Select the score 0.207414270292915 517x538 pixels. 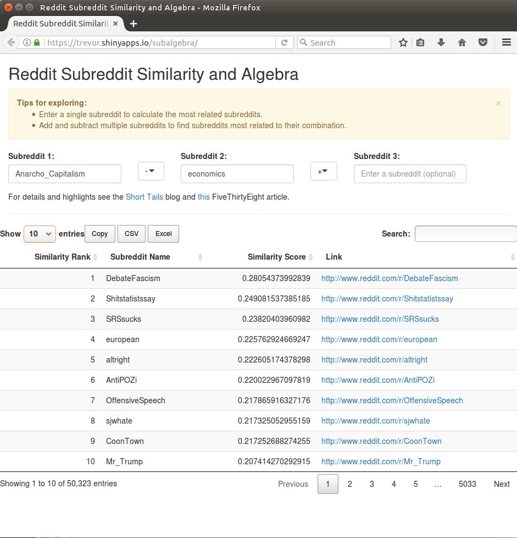pos(274,462)
